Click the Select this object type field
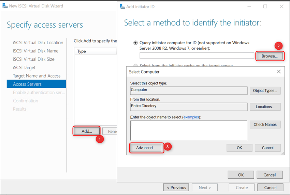This screenshot has height=195, width=290. pos(189,91)
